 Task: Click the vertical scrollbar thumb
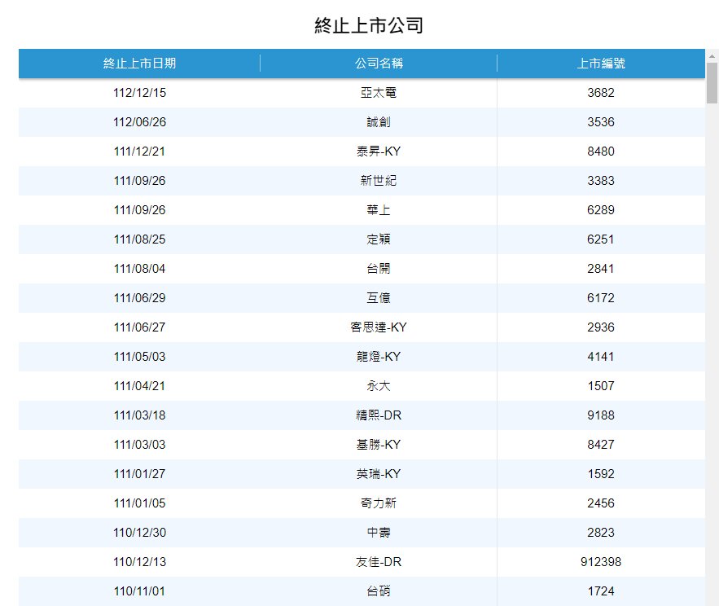pos(712,81)
